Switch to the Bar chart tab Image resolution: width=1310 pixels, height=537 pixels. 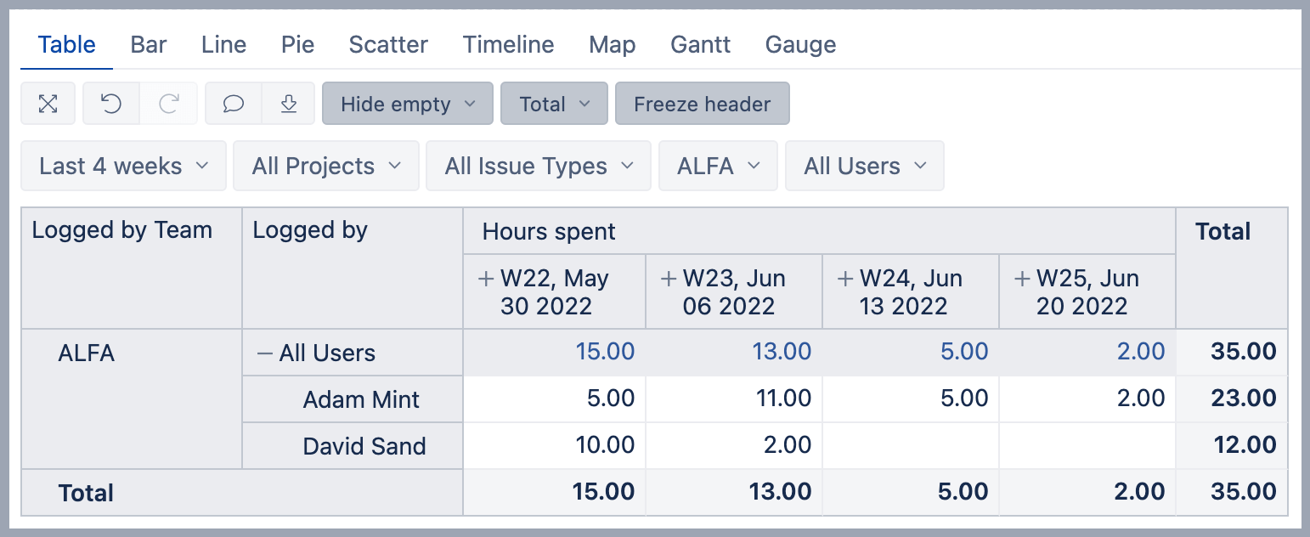coord(149,44)
